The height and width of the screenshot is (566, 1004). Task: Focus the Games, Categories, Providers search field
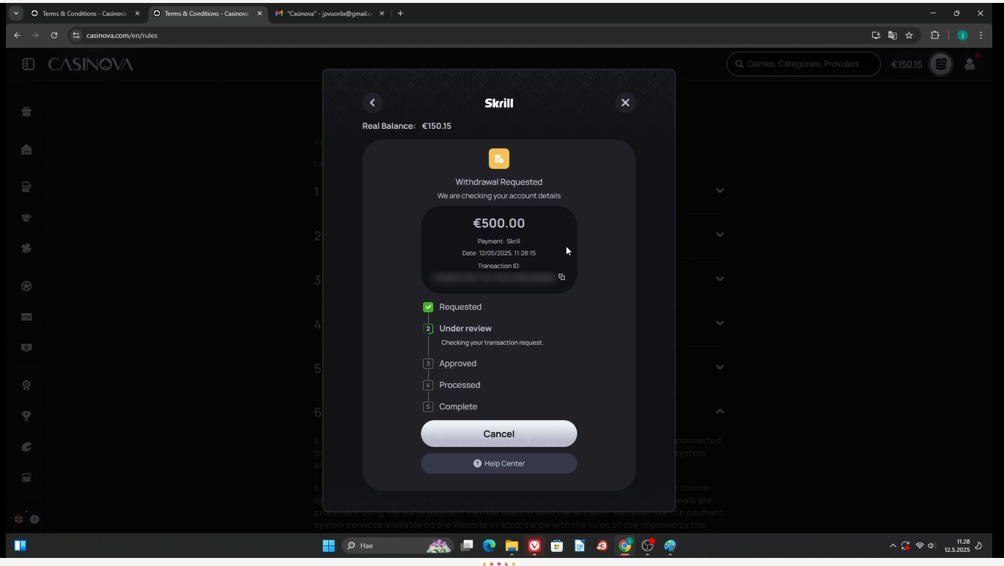coord(803,64)
